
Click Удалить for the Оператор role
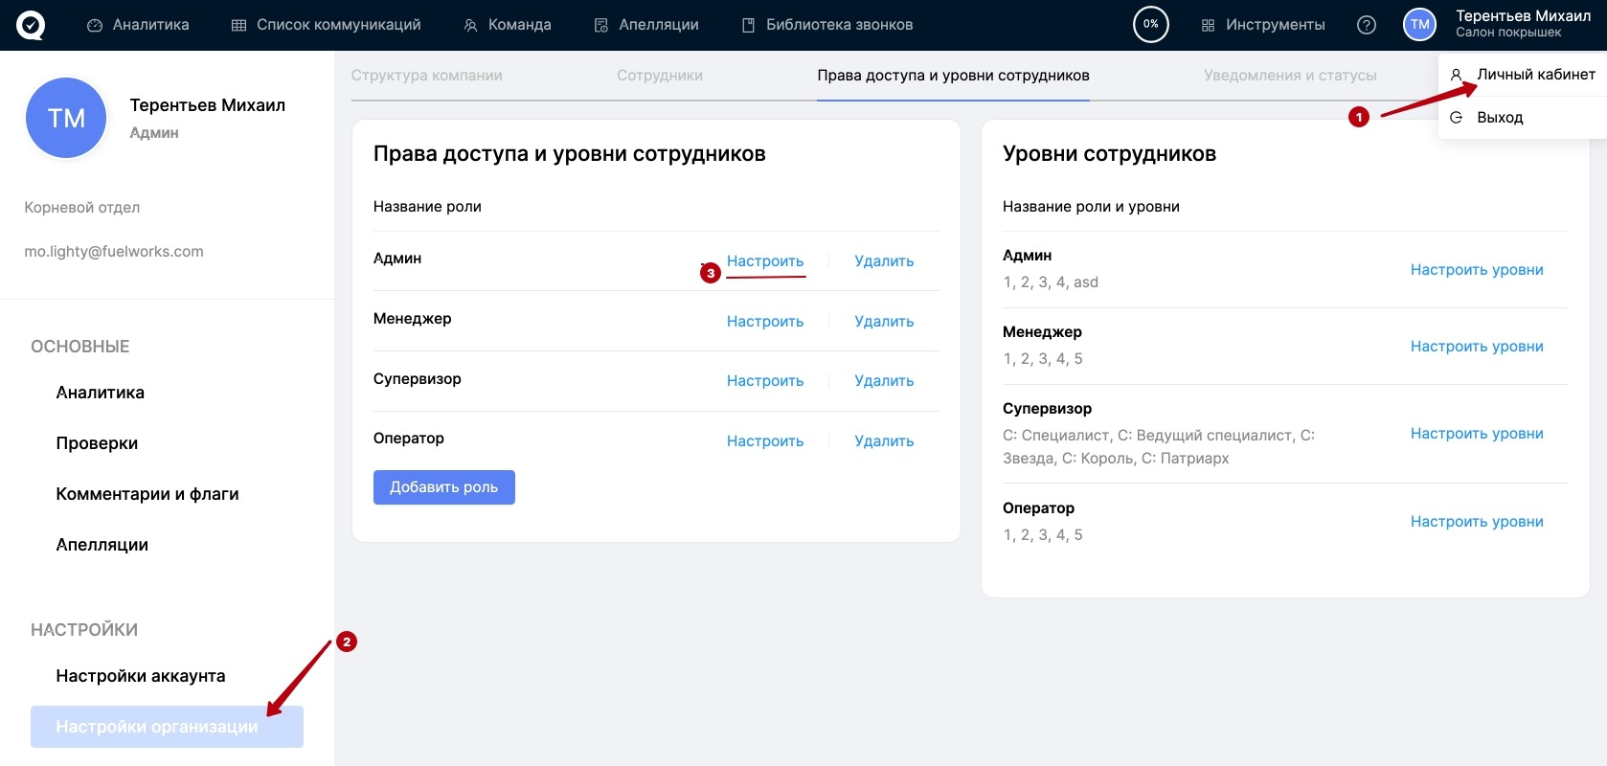tap(883, 441)
